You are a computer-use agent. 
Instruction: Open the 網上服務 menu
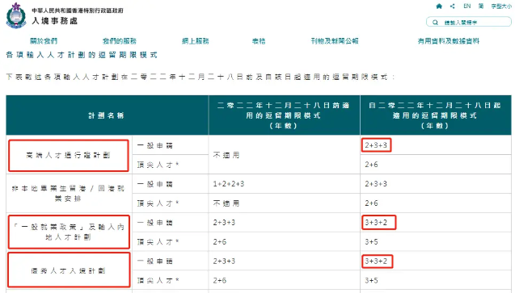pyautogui.click(x=196, y=41)
